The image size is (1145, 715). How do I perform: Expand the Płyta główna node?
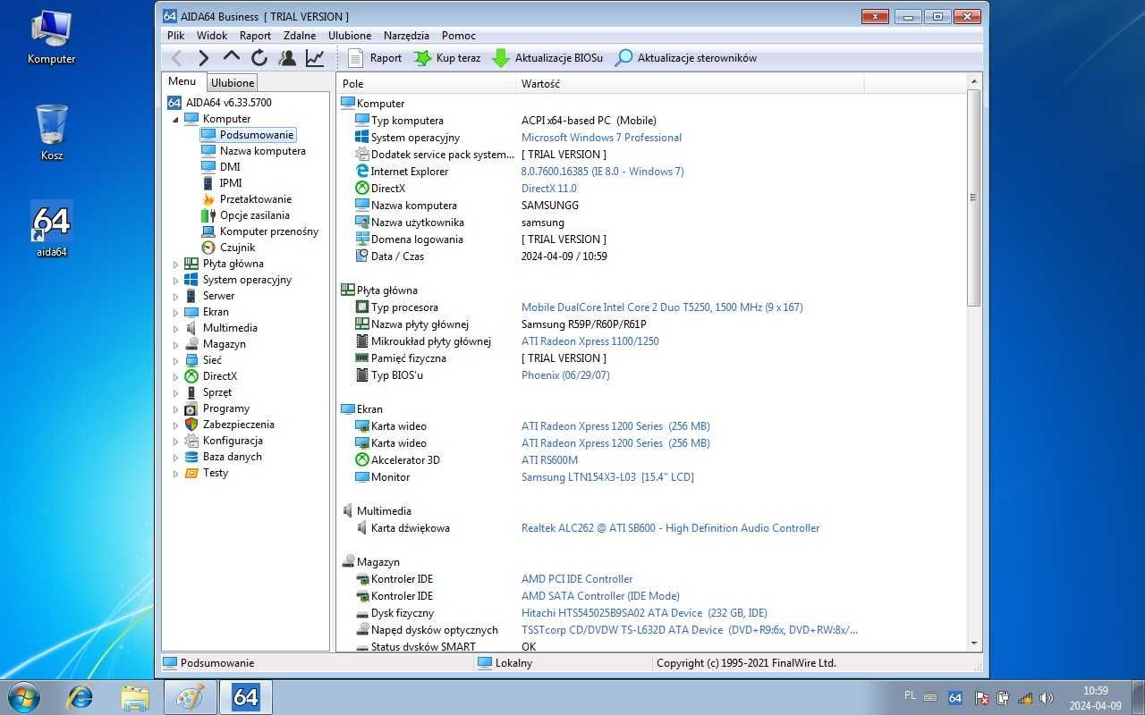click(175, 264)
